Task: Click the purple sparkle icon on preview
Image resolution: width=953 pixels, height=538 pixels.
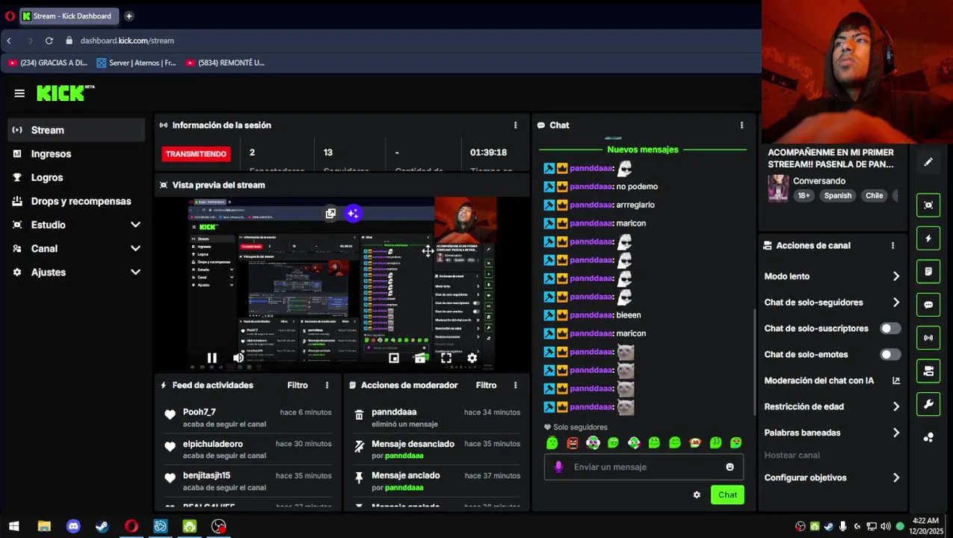Action: (353, 214)
